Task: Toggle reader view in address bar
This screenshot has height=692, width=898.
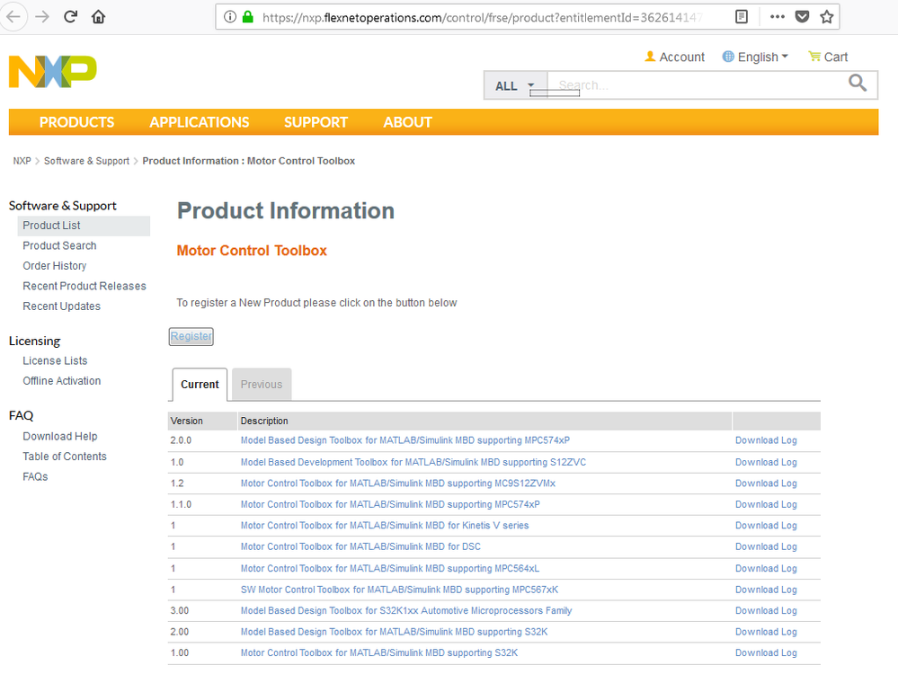Action: click(741, 16)
